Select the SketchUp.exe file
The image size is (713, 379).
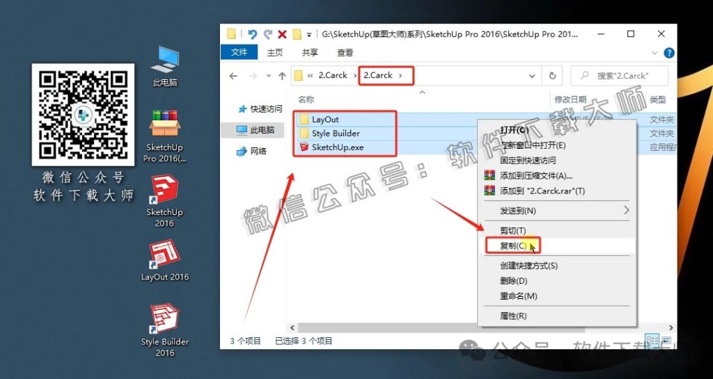[338, 147]
